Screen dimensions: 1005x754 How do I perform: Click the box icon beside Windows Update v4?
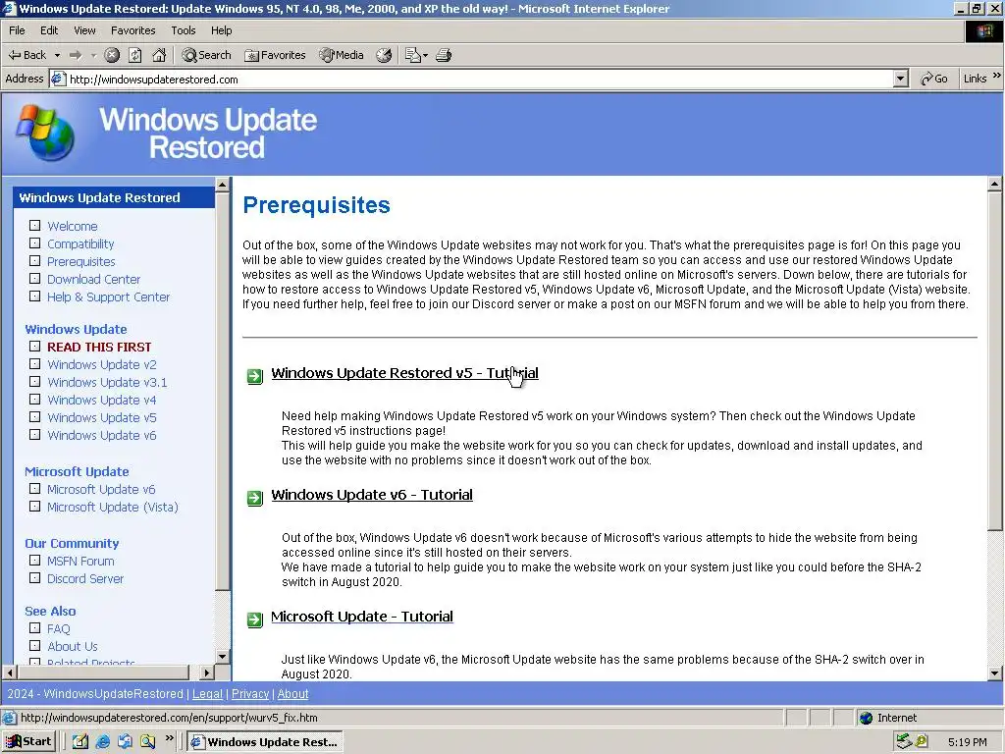coord(34,399)
